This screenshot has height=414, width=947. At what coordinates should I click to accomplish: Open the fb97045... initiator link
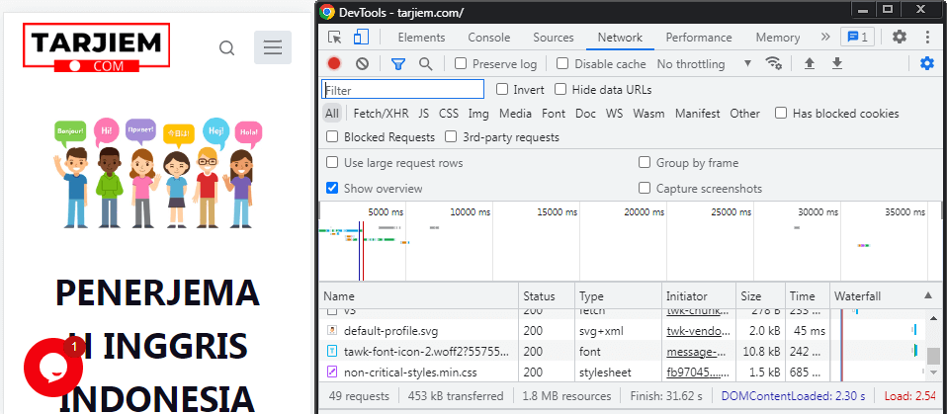[698, 372]
